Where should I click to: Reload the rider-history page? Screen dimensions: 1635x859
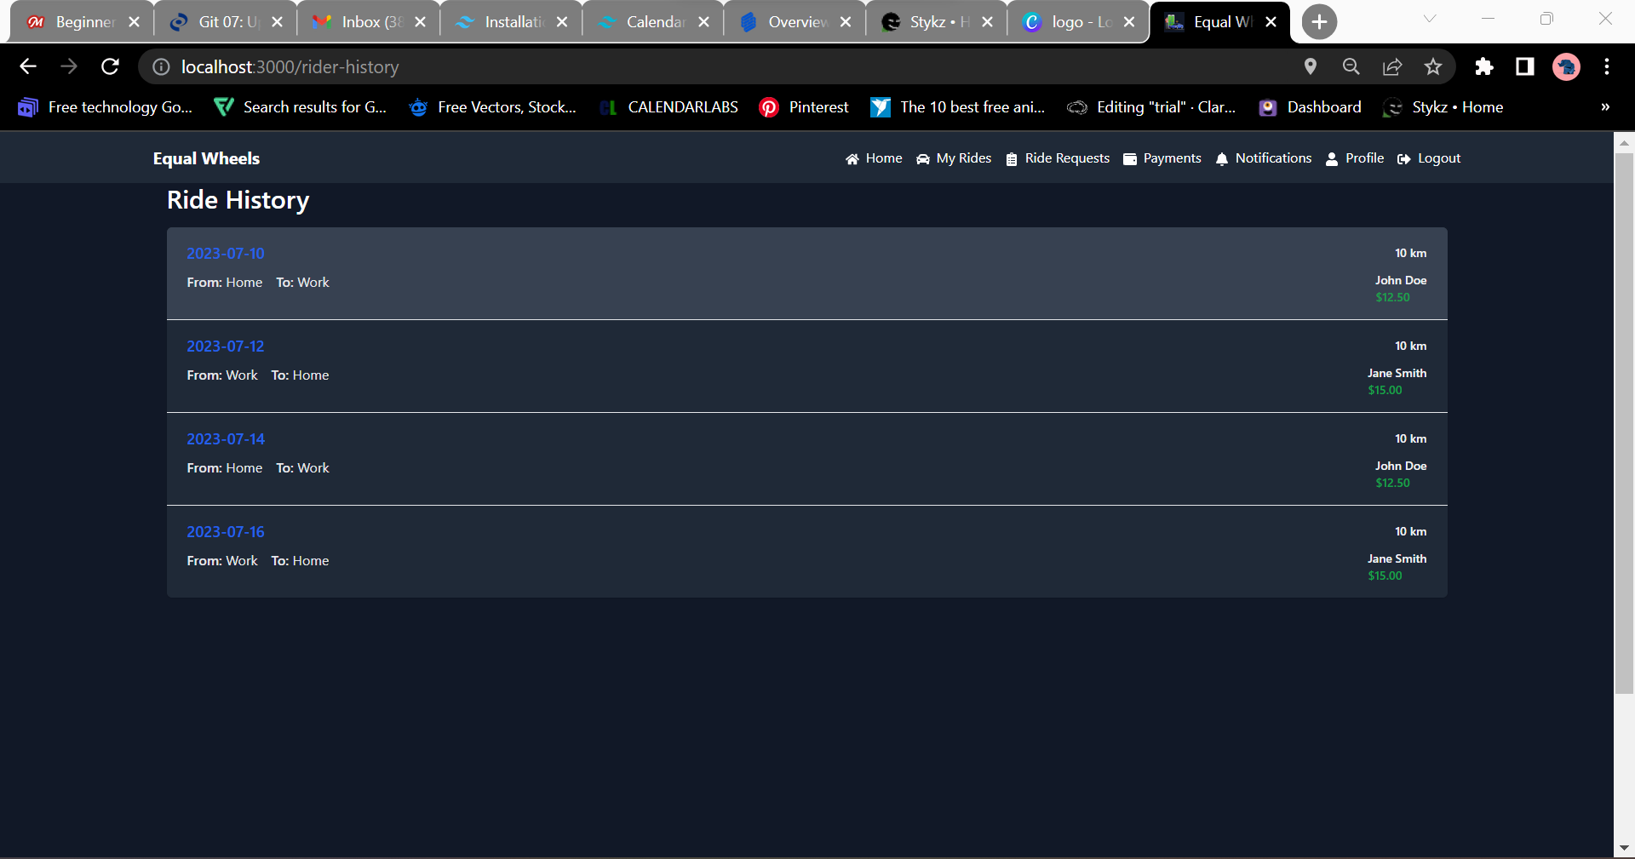pos(110,66)
